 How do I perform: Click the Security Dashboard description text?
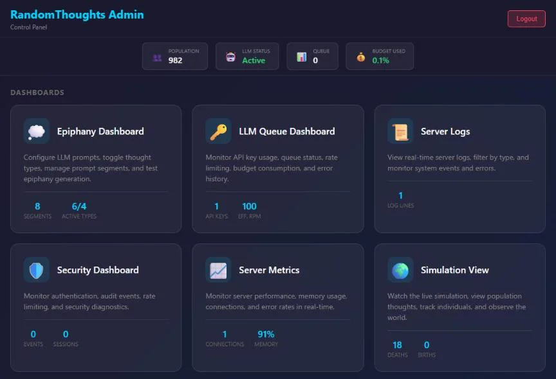pos(89,301)
